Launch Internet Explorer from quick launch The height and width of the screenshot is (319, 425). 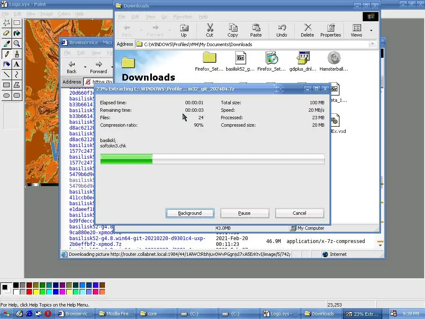[x=29, y=314]
